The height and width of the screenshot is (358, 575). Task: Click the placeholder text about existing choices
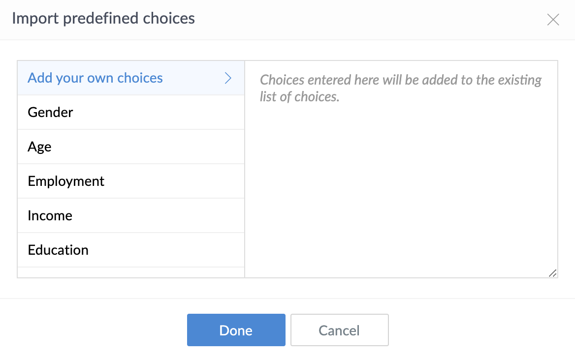point(401,88)
